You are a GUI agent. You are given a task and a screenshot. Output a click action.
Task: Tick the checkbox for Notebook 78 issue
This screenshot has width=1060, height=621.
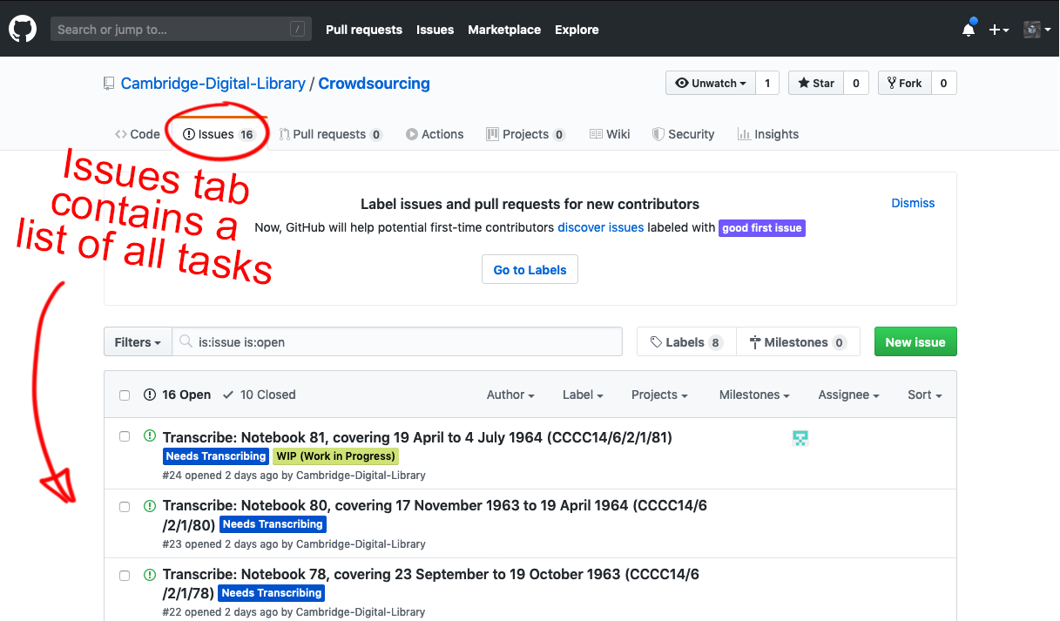[x=125, y=576]
